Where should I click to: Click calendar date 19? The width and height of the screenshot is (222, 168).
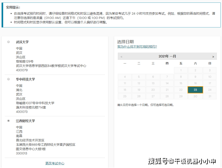point(139,90)
